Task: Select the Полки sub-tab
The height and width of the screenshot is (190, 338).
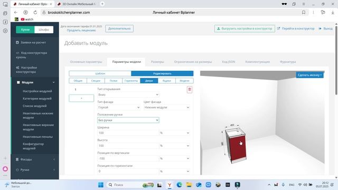Action: tap(114, 81)
